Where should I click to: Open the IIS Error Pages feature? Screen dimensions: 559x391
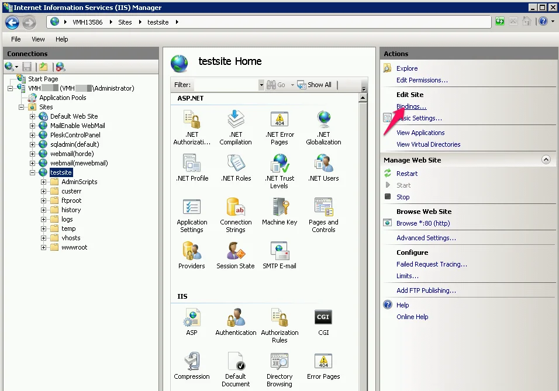pos(323,366)
